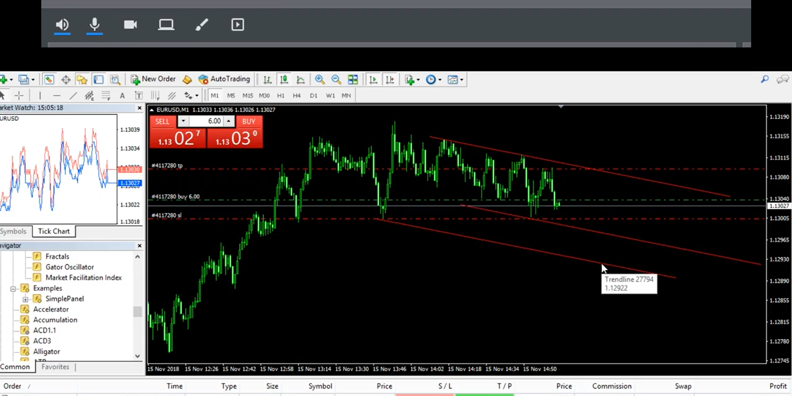Viewport: 792px width, 396px height.
Task: Collapse the Examples tree node
Action: pyautogui.click(x=13, y=288)
